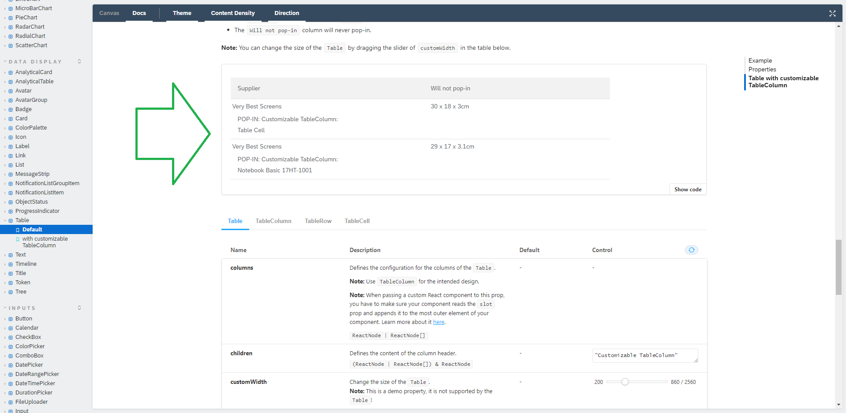Click 'Table with customizable TableColumn' anchor link

coord(783,82)
